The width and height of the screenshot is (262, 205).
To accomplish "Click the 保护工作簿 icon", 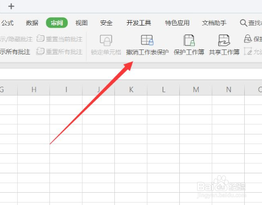I will point(189,40).
